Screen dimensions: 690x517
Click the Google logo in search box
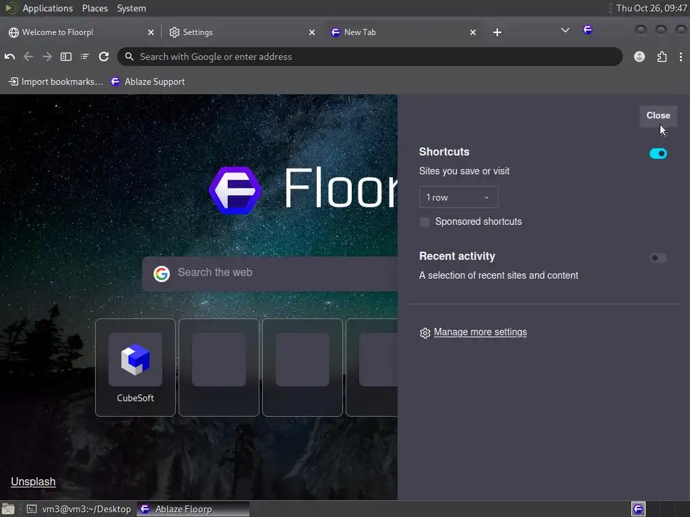click(162, 273)
